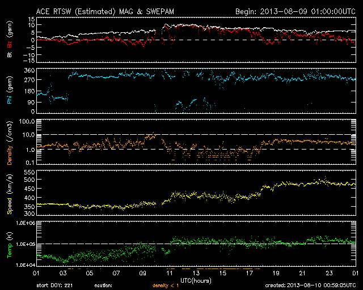Click the '1.0E+06' tick on Temp axis
Viewport: 363px width, 290px height.
coord(26,223)
